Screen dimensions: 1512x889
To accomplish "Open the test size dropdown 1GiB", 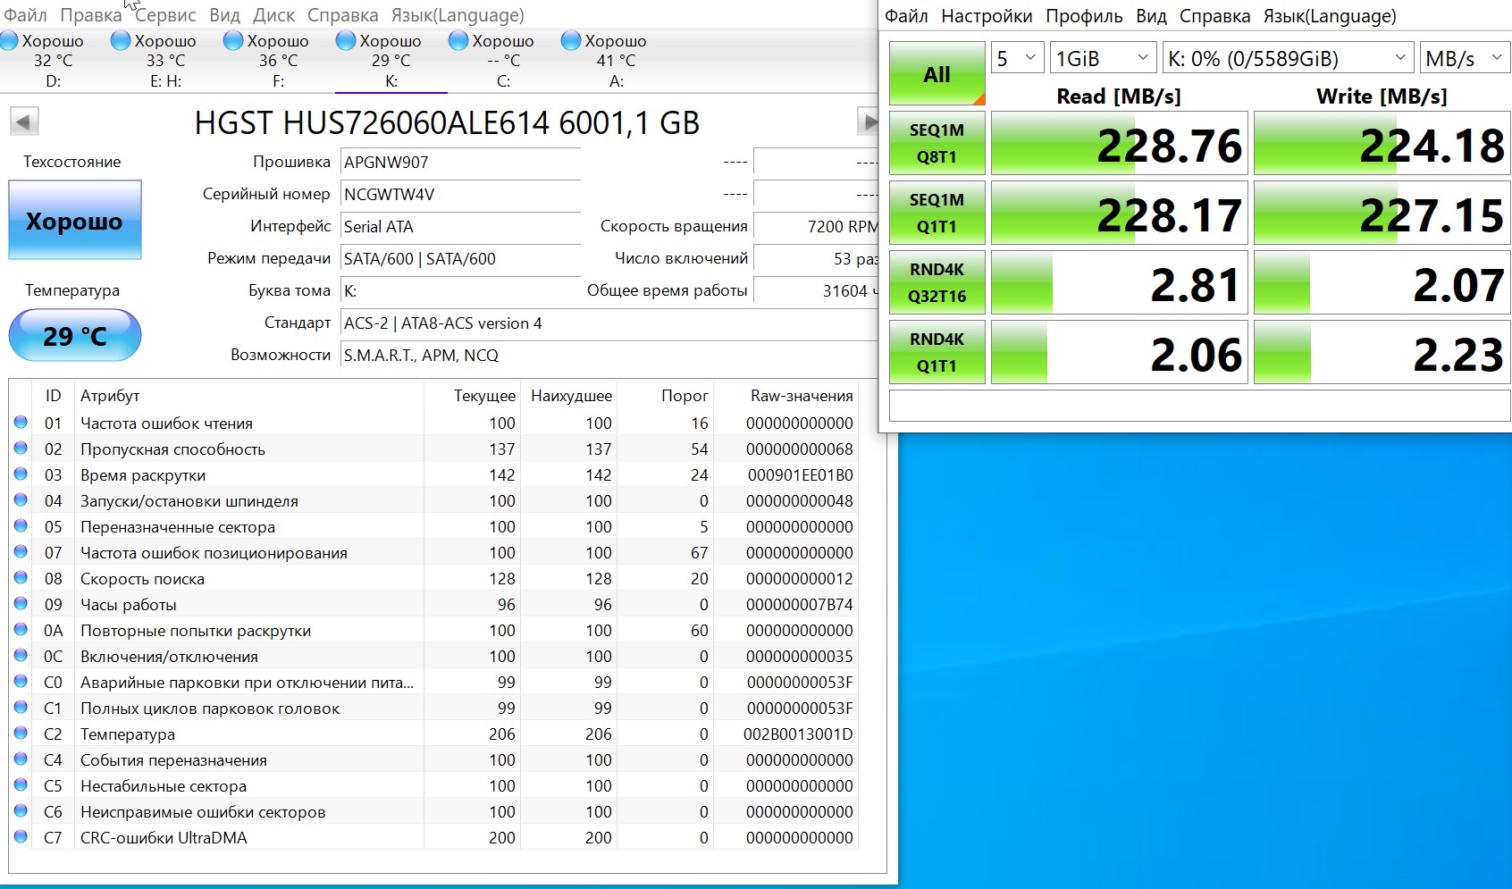I will [x=1102, y=59].
